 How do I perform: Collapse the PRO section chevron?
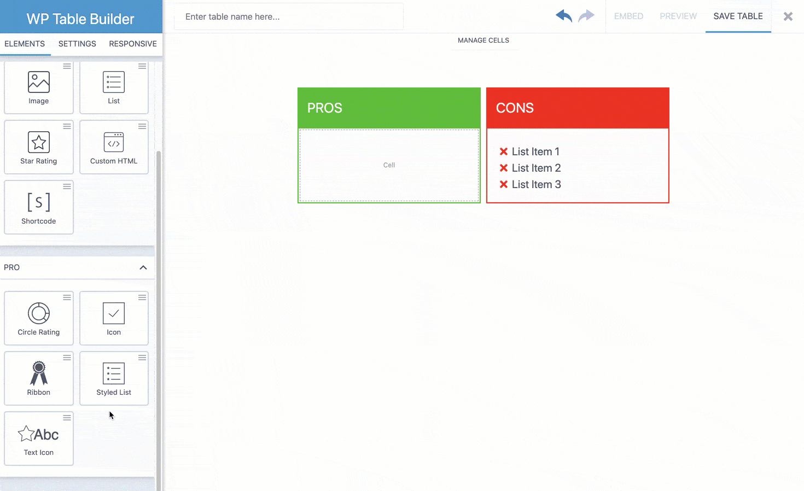tap(143, 267)
